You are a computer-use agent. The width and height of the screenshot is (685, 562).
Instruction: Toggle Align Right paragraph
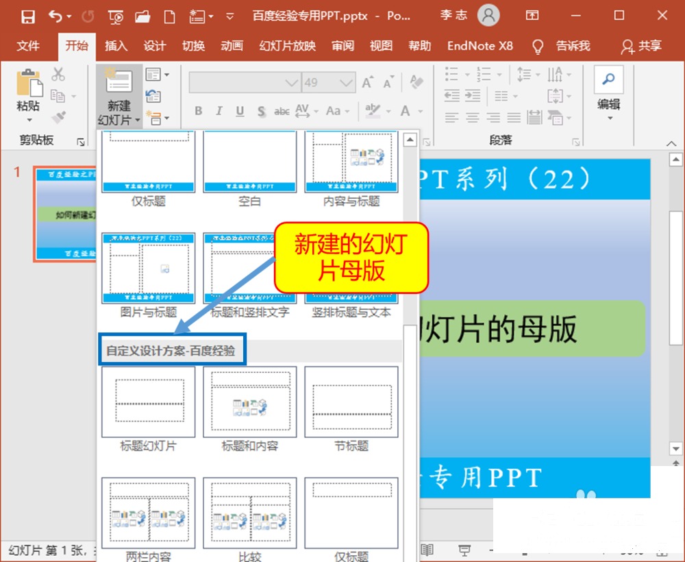pos(493,117)
